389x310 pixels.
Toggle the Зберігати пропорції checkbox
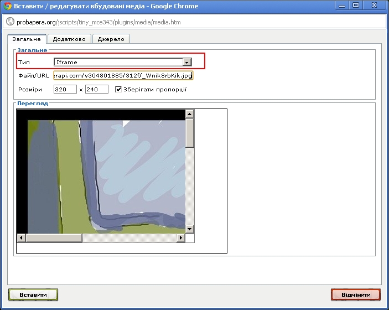[x=118, y=89]
